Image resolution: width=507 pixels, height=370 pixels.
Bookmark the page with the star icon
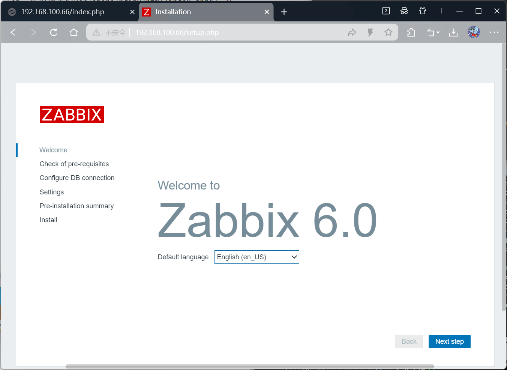(388, 32)
